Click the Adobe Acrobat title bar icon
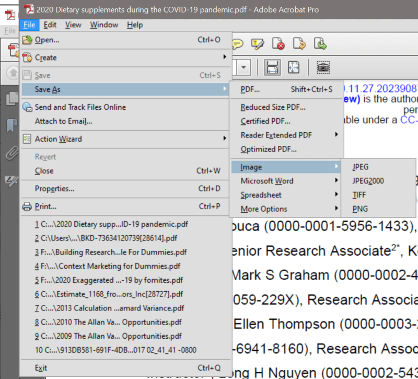 (x=29, y=9)
